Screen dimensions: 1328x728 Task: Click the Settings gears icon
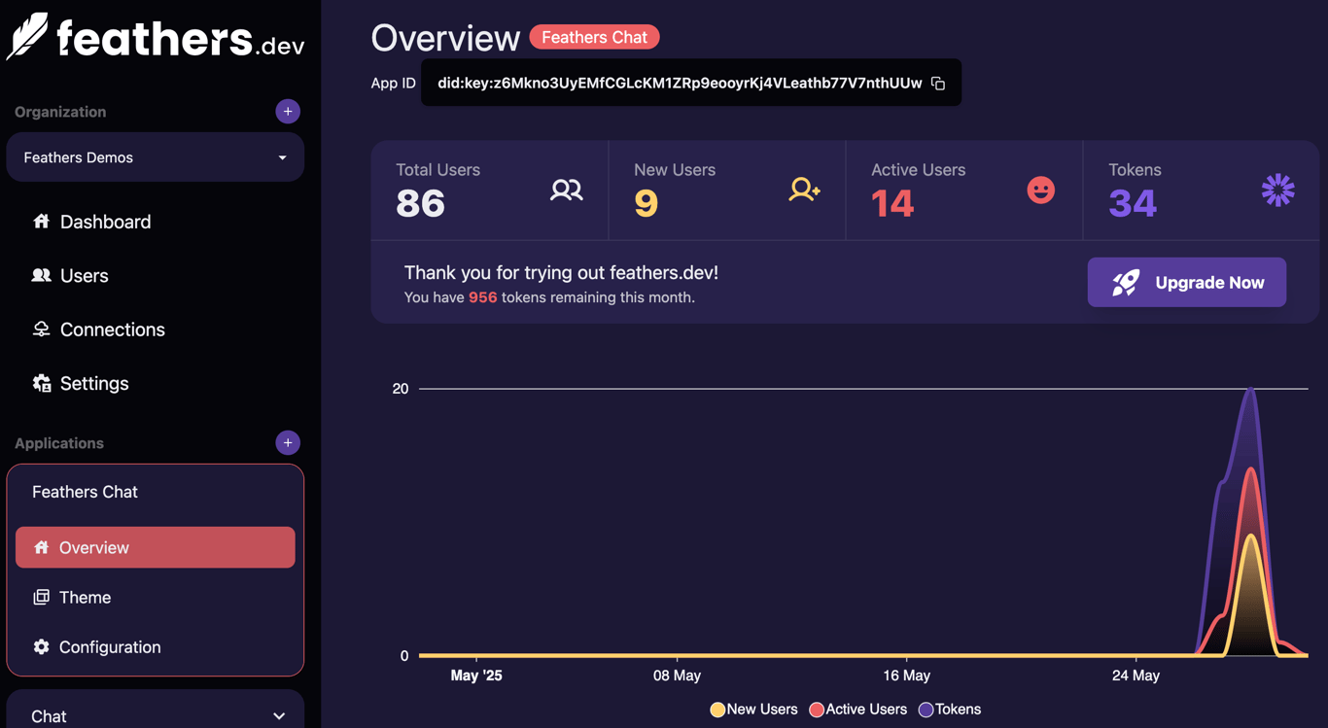click(42, 383)
